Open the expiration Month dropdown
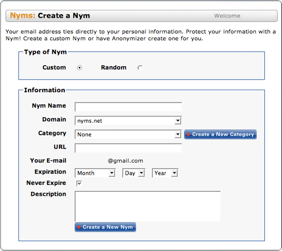 pos(95,173)
